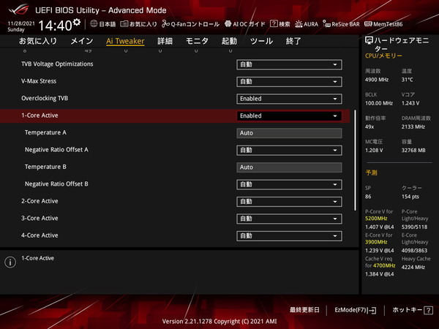Select 2-Core Active label

[x=40, y=201]
